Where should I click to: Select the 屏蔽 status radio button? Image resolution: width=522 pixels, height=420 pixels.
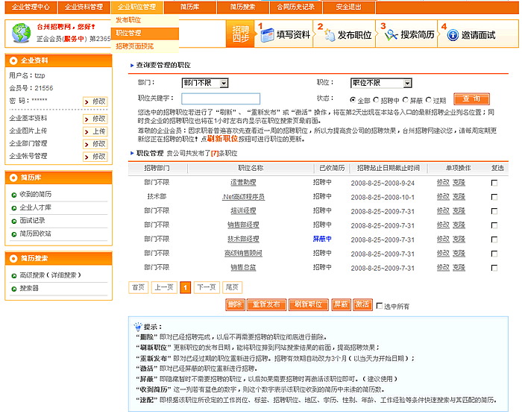[x=406, y=99]
